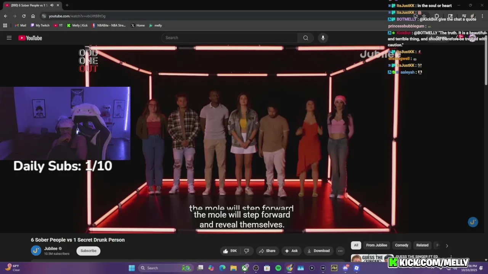Open browser home page button

point(33,16)
